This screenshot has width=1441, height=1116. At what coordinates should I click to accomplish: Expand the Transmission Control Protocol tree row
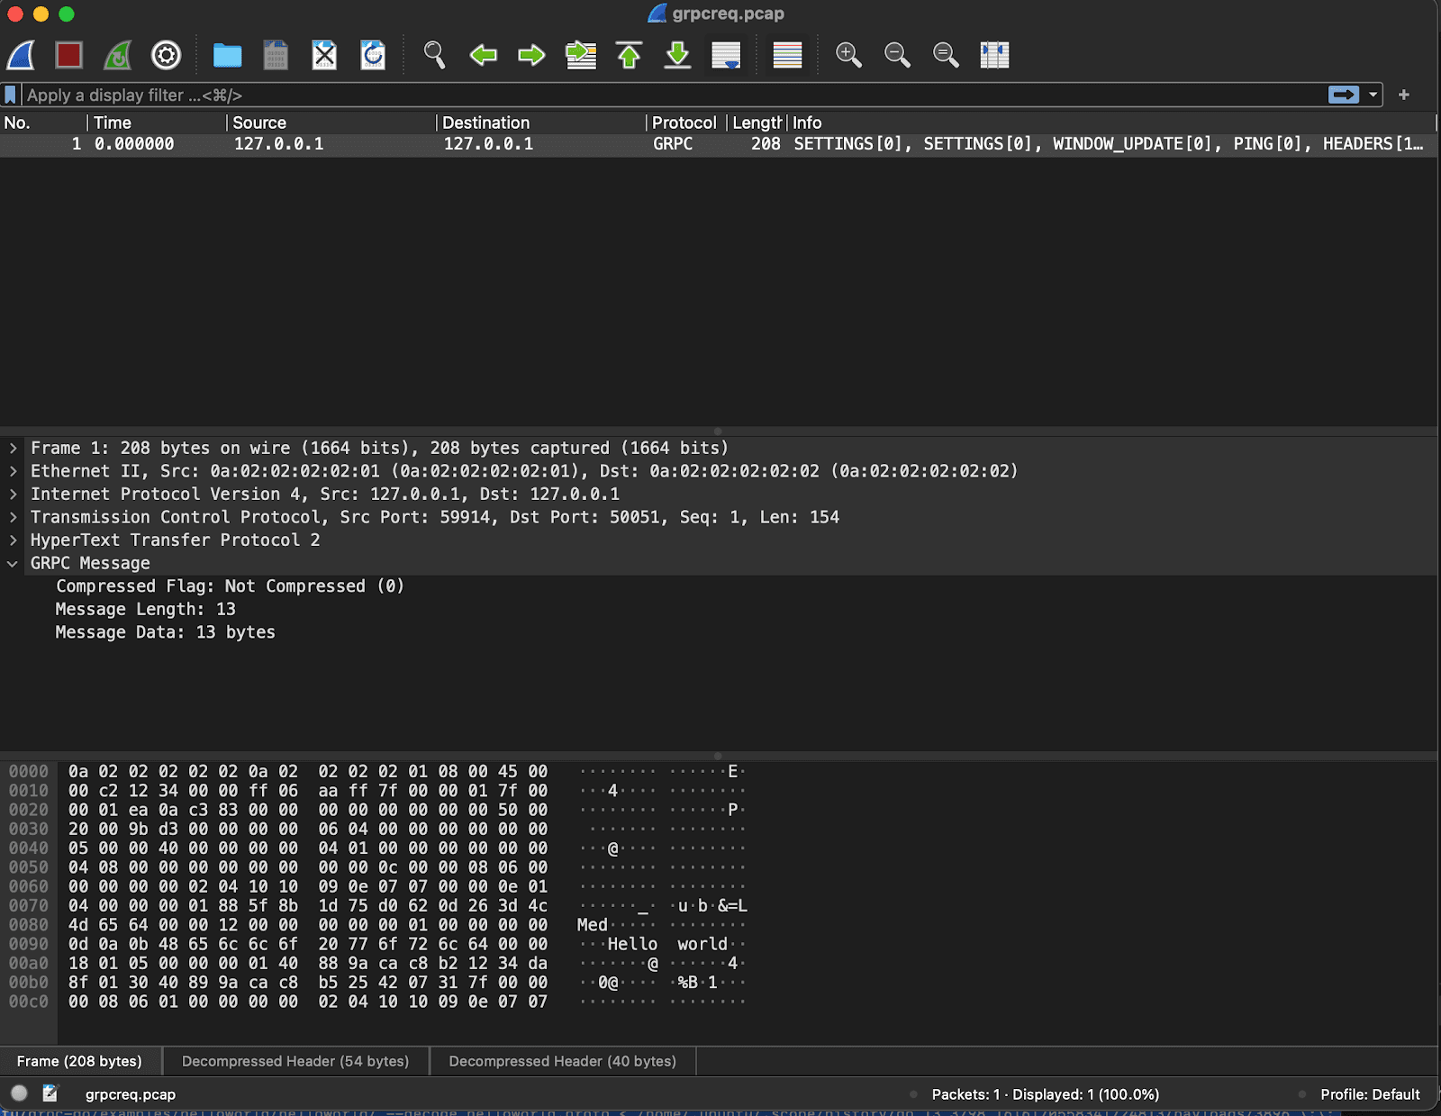[x=14, y=517]
